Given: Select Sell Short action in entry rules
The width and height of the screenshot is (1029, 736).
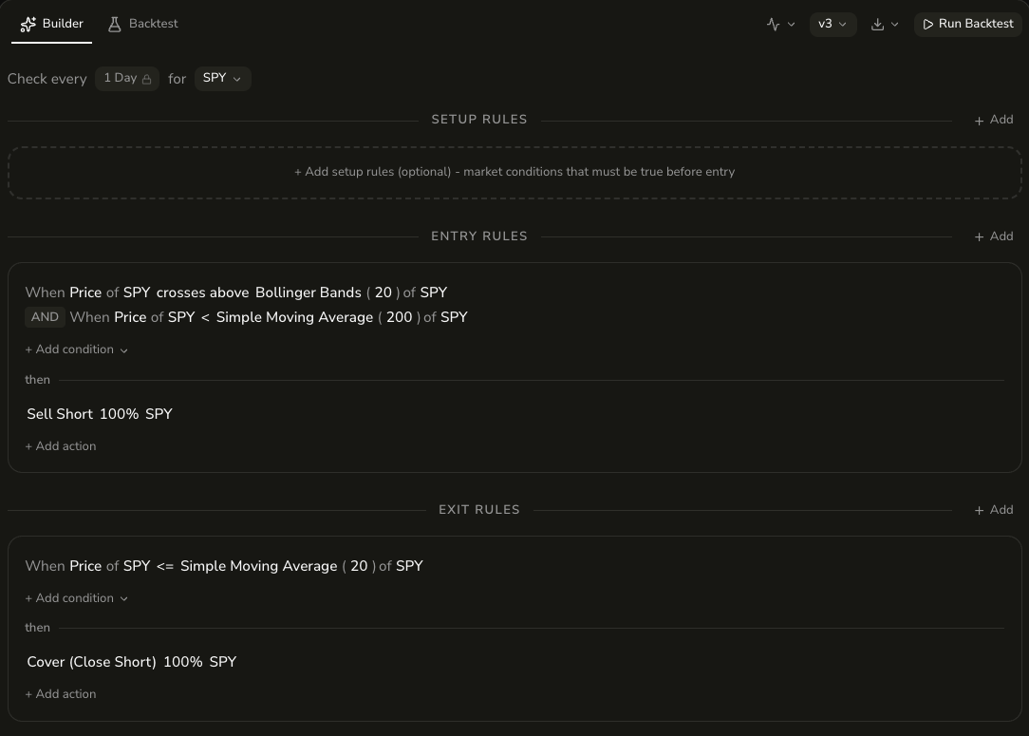Looking at the screenshot, I should coord(59,414).
